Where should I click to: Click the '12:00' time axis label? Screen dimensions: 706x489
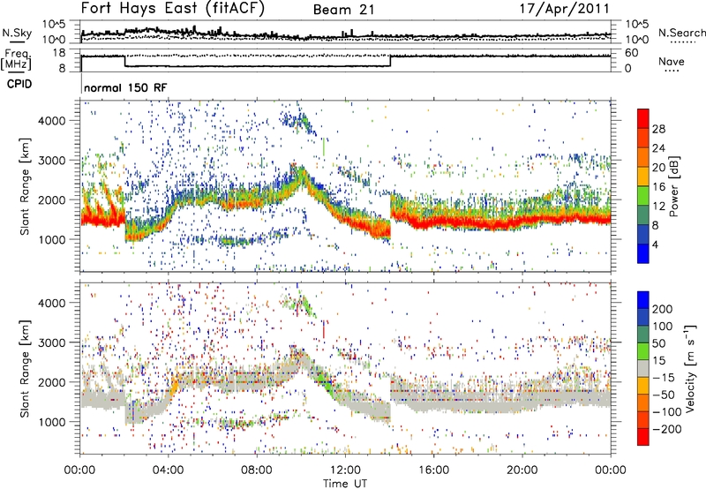tap(345, 470)
